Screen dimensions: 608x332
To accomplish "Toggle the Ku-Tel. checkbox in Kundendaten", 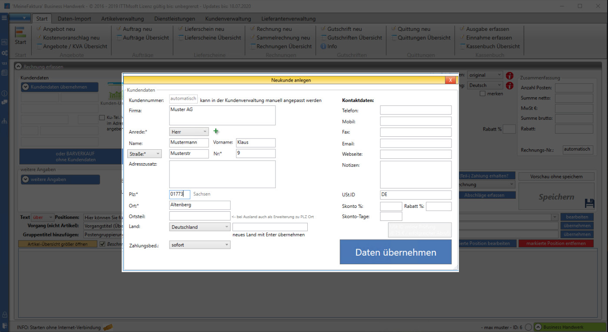I will click(102, 118).
